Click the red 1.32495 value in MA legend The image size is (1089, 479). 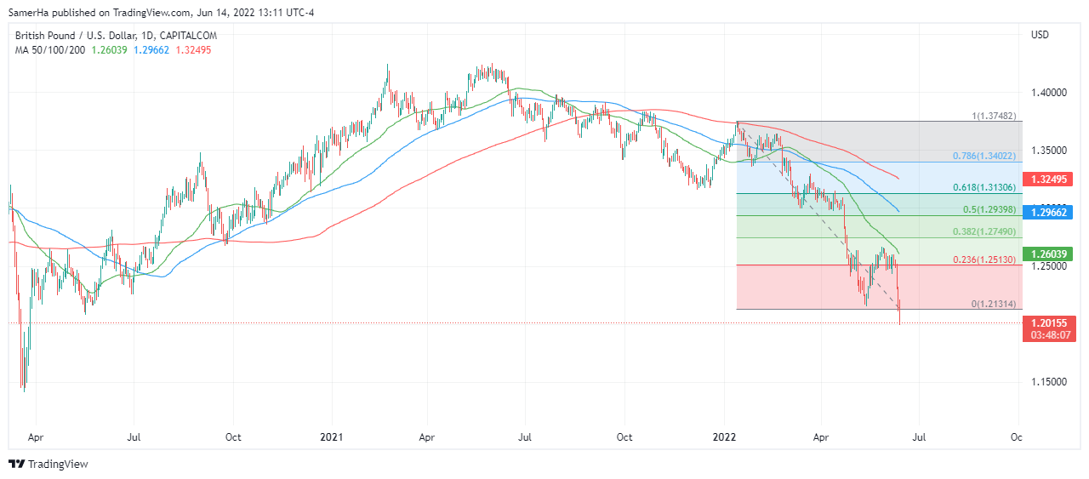[x=191, y=50]
